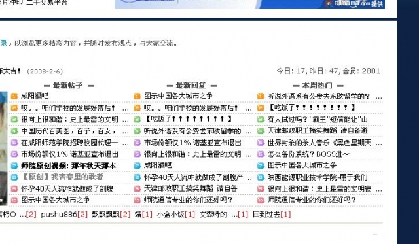Click rank 3 icon beside 有人试过吗
The height and width of the screenshot is (244, 419).
point(261,119)
